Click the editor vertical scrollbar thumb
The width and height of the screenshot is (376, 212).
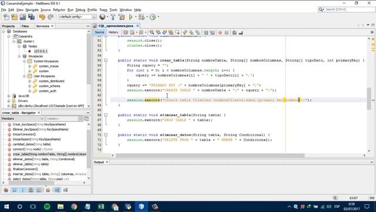[369, 98]
